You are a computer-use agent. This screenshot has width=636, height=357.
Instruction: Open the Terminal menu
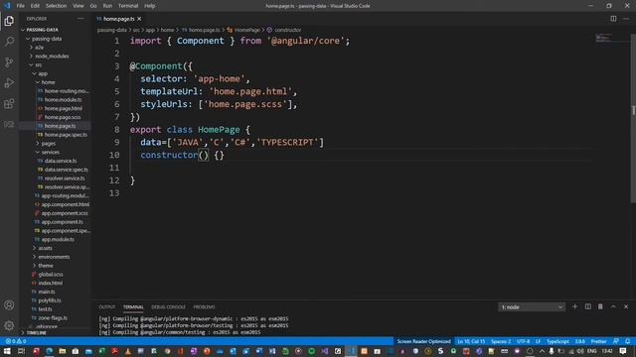pyautogui.click(x=128, y=6)
